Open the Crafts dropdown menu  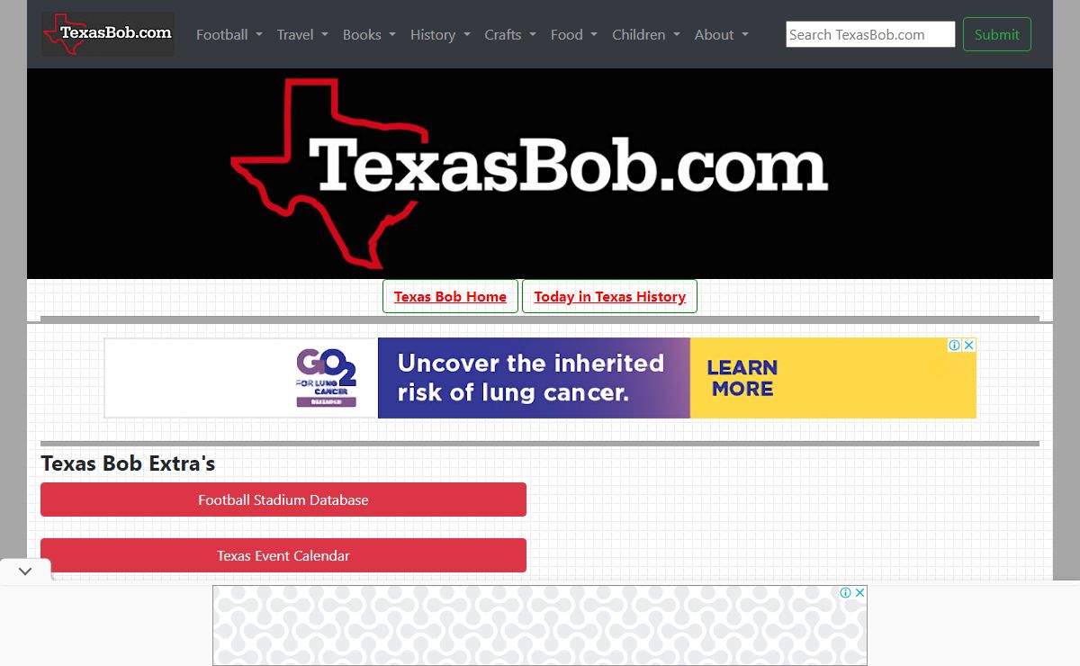coord(510,34)
